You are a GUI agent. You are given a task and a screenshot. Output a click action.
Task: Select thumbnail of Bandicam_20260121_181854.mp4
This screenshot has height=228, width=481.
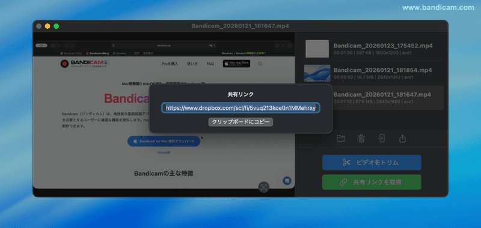click(317, 73)
